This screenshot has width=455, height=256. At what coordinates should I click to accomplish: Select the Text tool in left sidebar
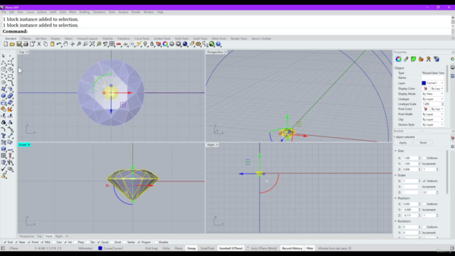pyautogui.click(x=4, y=136)
